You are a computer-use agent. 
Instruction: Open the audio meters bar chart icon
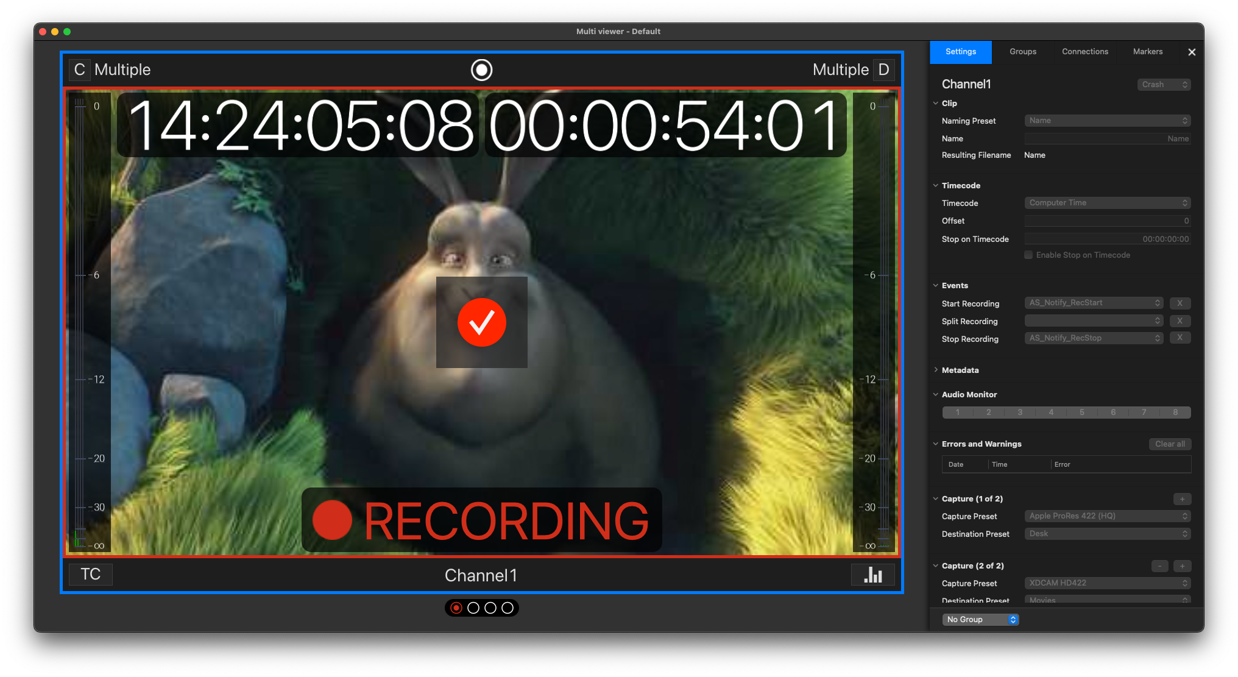872,575
